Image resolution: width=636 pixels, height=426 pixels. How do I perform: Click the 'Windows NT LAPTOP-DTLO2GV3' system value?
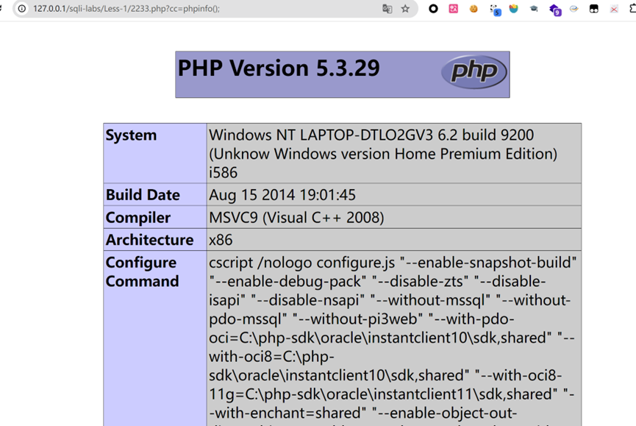pyautogui.click(x=321, y=135)
